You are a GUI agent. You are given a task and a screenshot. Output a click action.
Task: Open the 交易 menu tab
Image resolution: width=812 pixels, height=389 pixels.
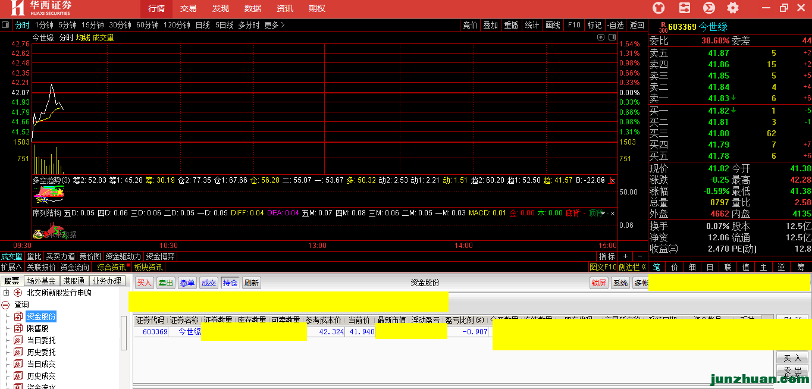point(189,8)
